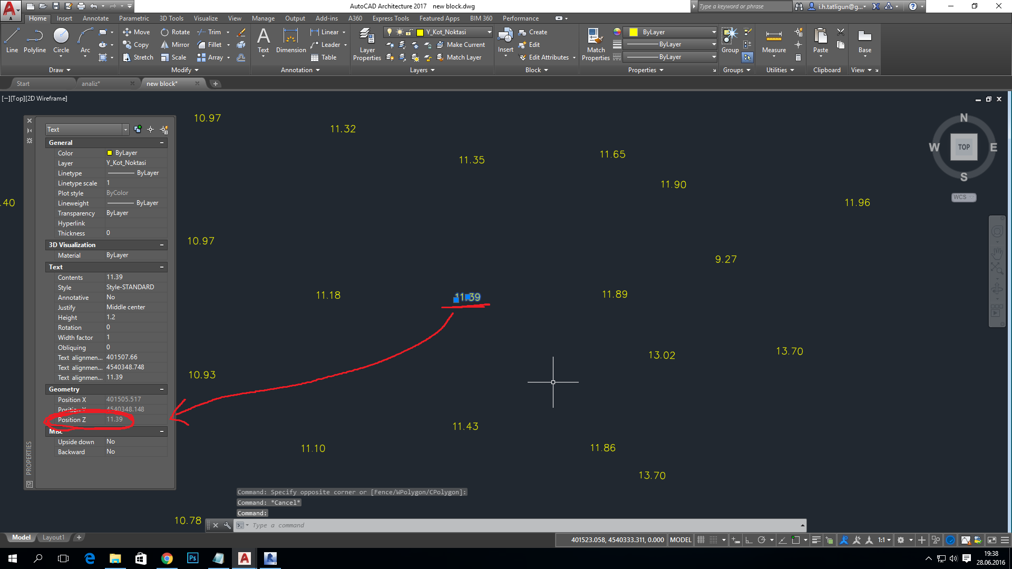Toggle the grid display in status bar

pos(701,539)
